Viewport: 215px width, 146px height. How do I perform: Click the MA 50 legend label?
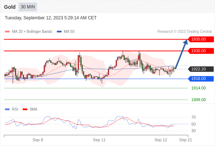(x=69, y=32)
